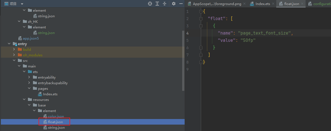Expand the entrybackupability folder
This screenshot has height=131, width=331.
(29, 83)
